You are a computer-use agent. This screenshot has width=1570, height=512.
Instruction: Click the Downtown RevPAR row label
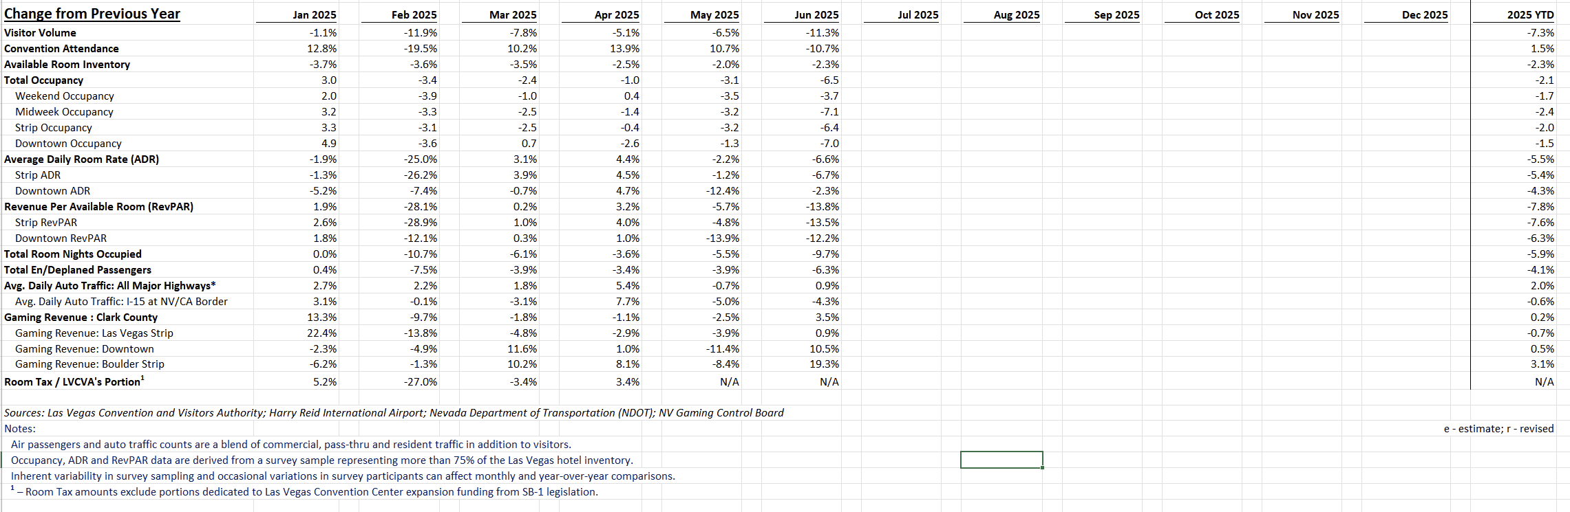(x=61, y=238)
